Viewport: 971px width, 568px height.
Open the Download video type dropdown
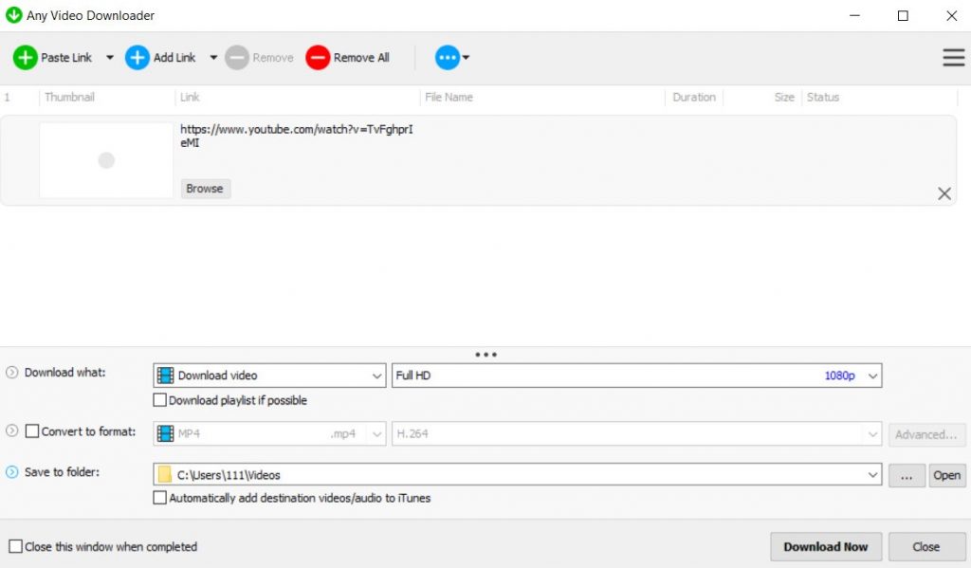tap(269, 376)
